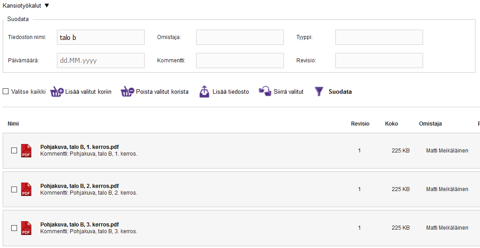Image resolution: width=480 pixels, height=248 pixels.
Task: Click the upload icon for Lisää tiedosto
Action: coord(204,91)
